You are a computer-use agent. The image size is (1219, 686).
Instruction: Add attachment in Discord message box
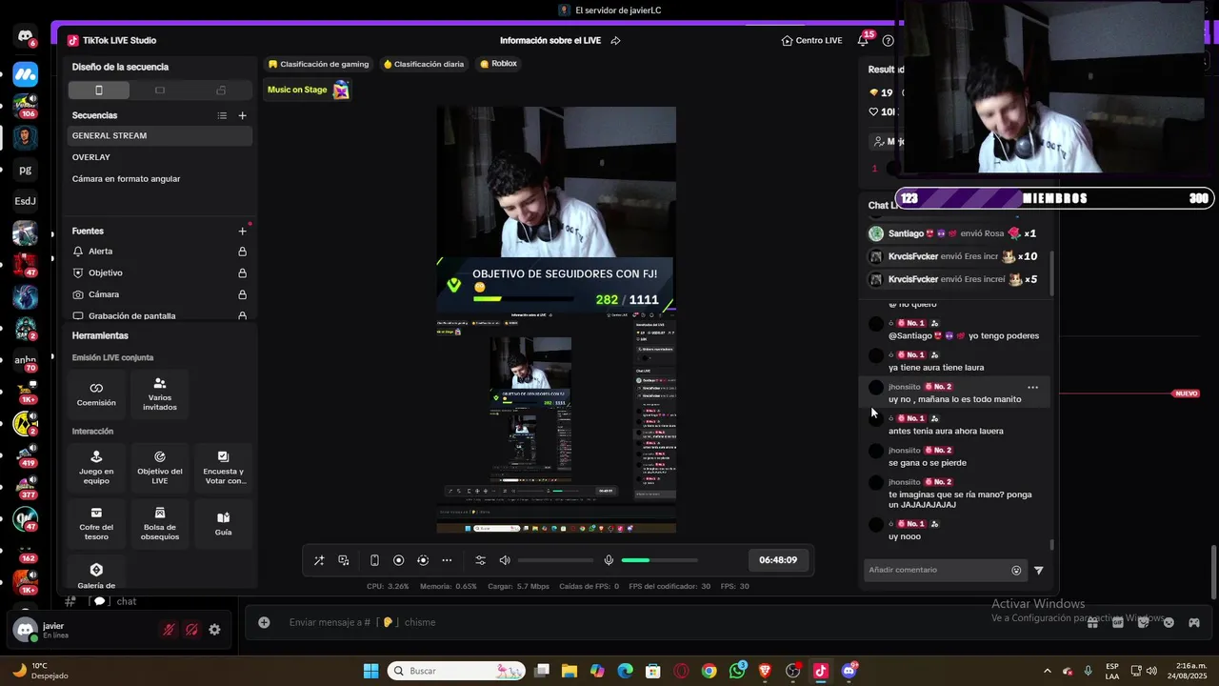tap(264, 622)
